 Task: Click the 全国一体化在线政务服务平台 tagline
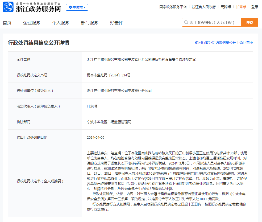[38, 3]
